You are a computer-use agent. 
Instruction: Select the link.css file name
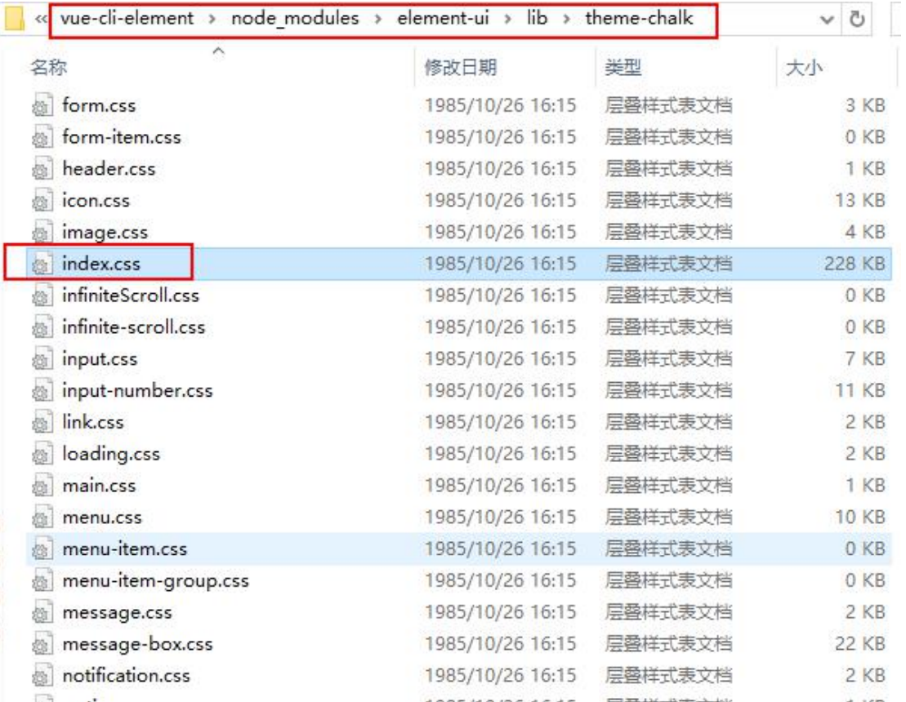[93, 423]
